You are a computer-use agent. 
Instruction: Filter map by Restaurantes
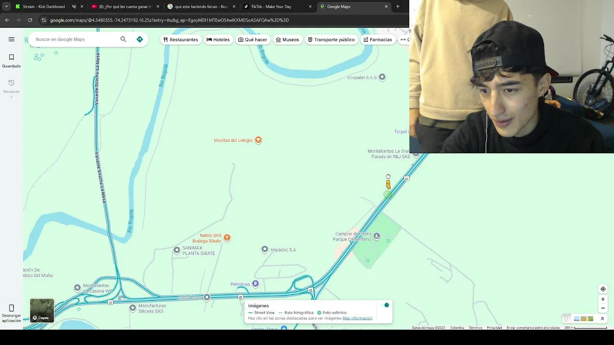click(x=180, y=39)
